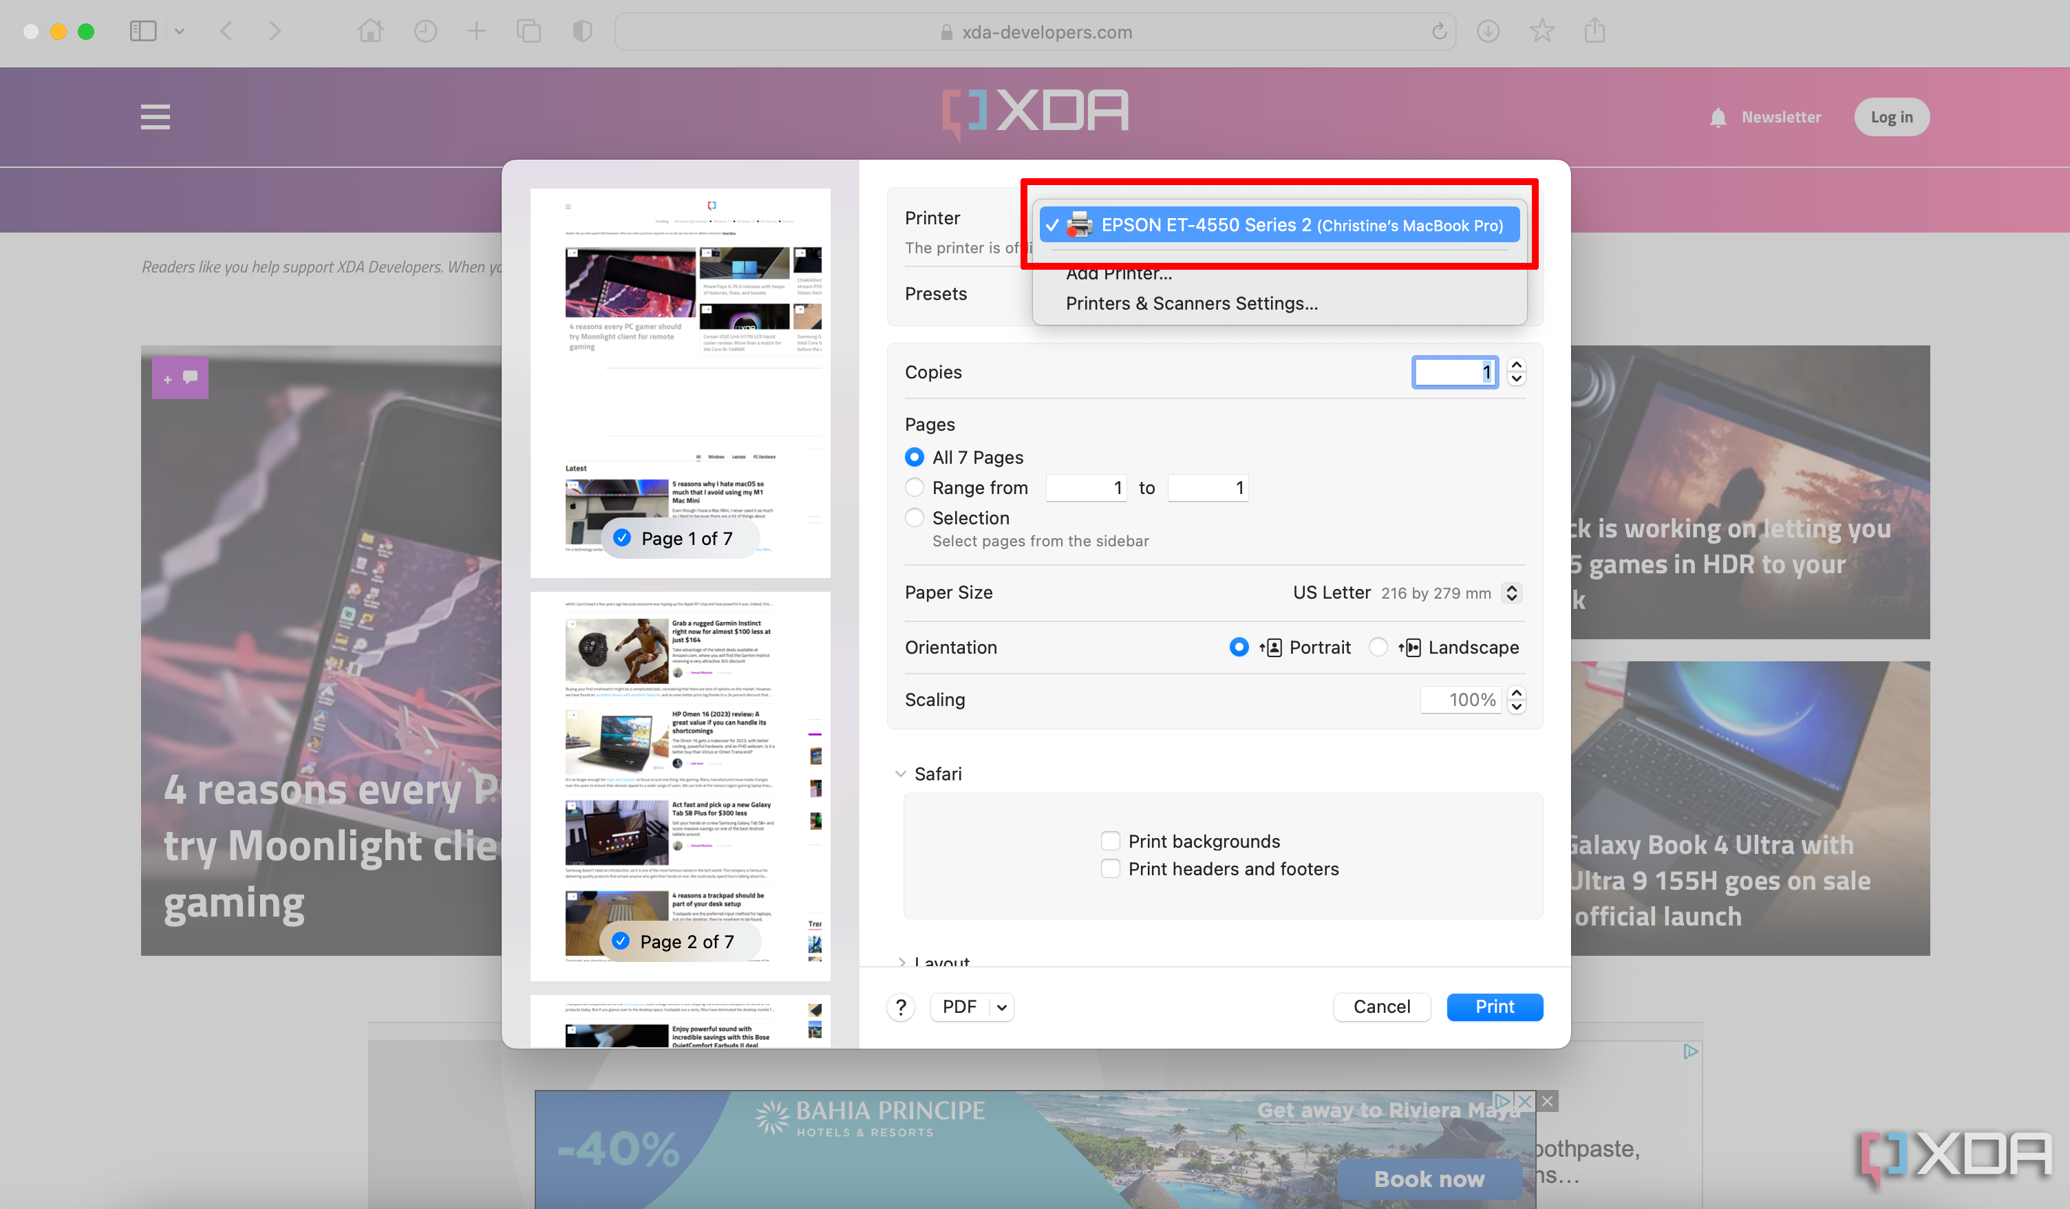Viewport: 2070px width, 1209px height.
Task: Go back with the left arrow
Action: click(226, 31)
